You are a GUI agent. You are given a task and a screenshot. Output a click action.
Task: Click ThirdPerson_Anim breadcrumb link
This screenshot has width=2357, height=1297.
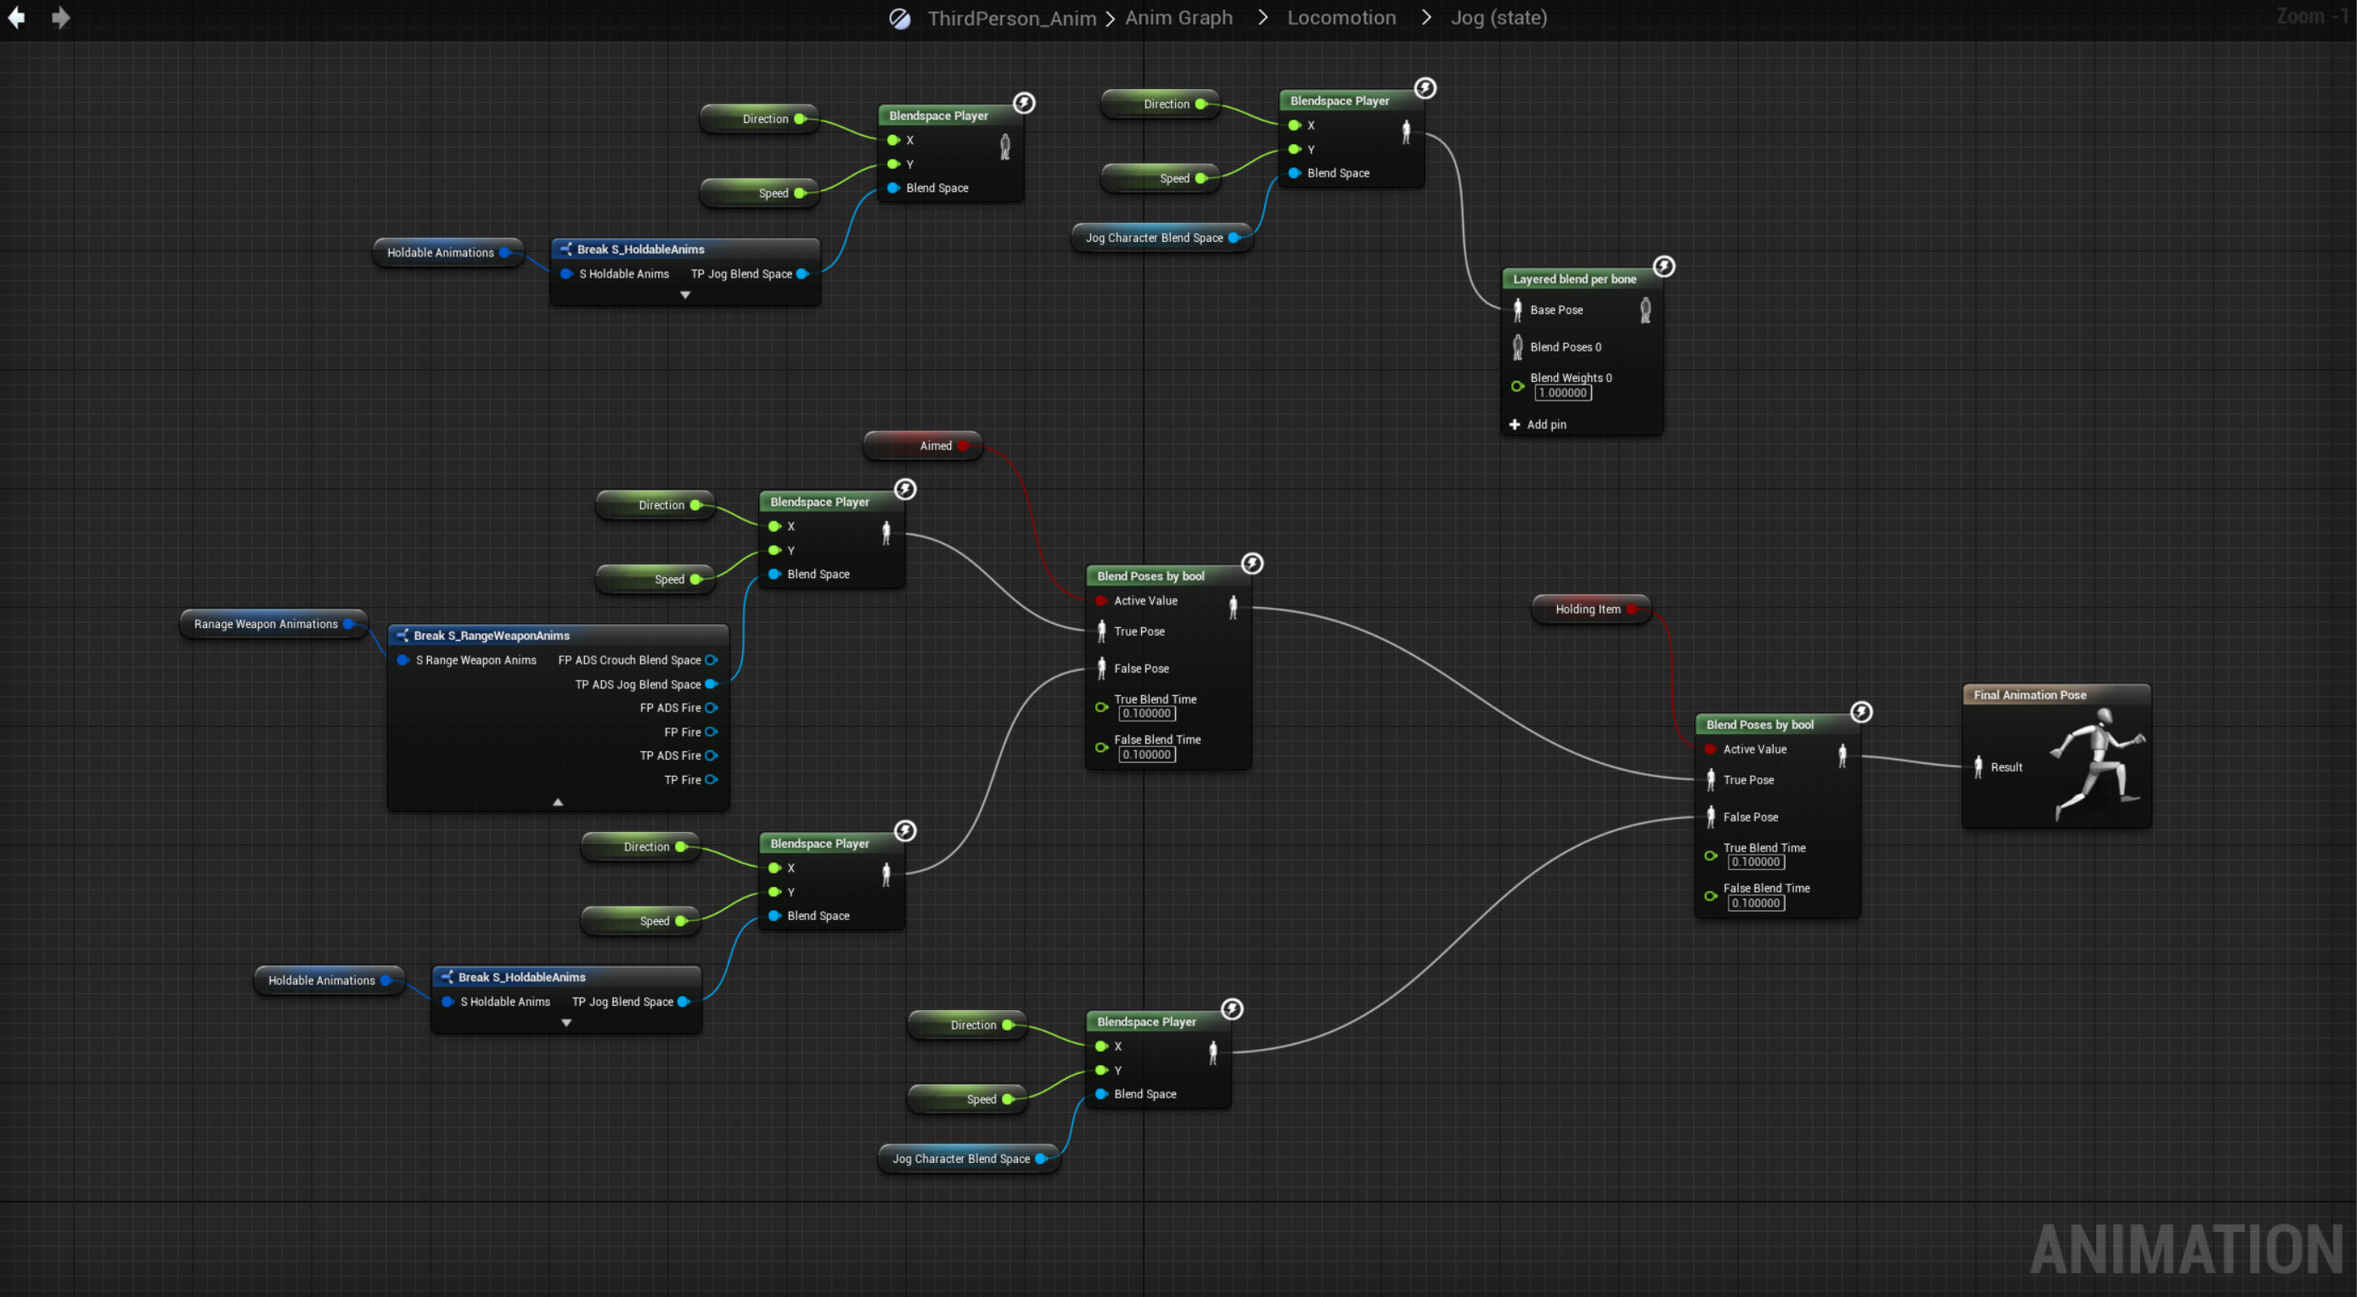1011,19
